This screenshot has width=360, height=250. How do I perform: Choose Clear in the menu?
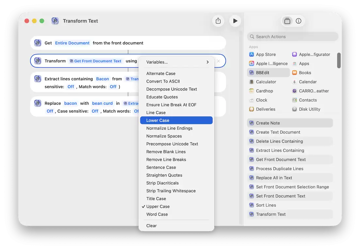click(176, 226)
